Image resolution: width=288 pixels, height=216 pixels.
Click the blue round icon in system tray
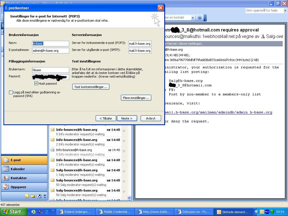point(267,212)
